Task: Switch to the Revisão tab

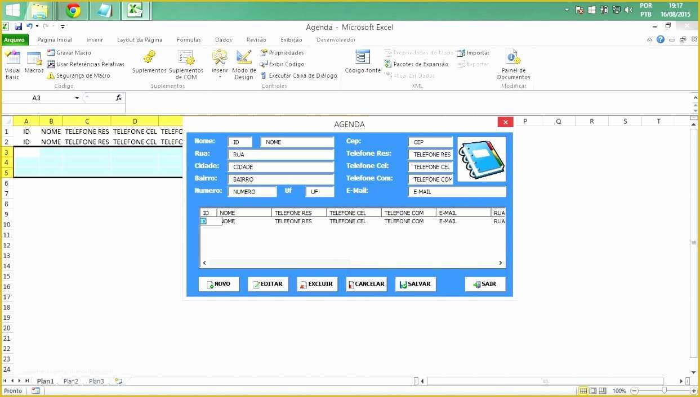Action: [x=256, y=40]
